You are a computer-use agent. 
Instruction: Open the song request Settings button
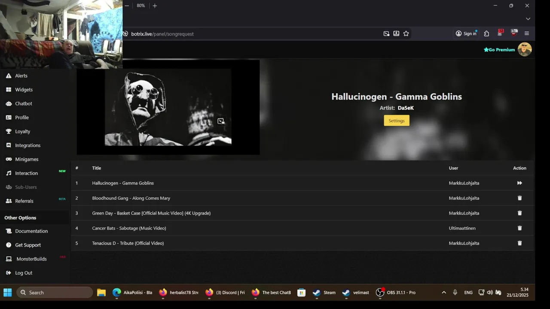[x=397, y=121]
